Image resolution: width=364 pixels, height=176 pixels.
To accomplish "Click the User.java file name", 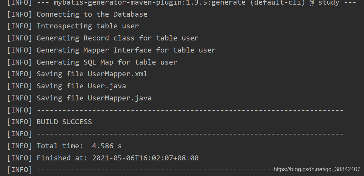I will click(107, 86).
